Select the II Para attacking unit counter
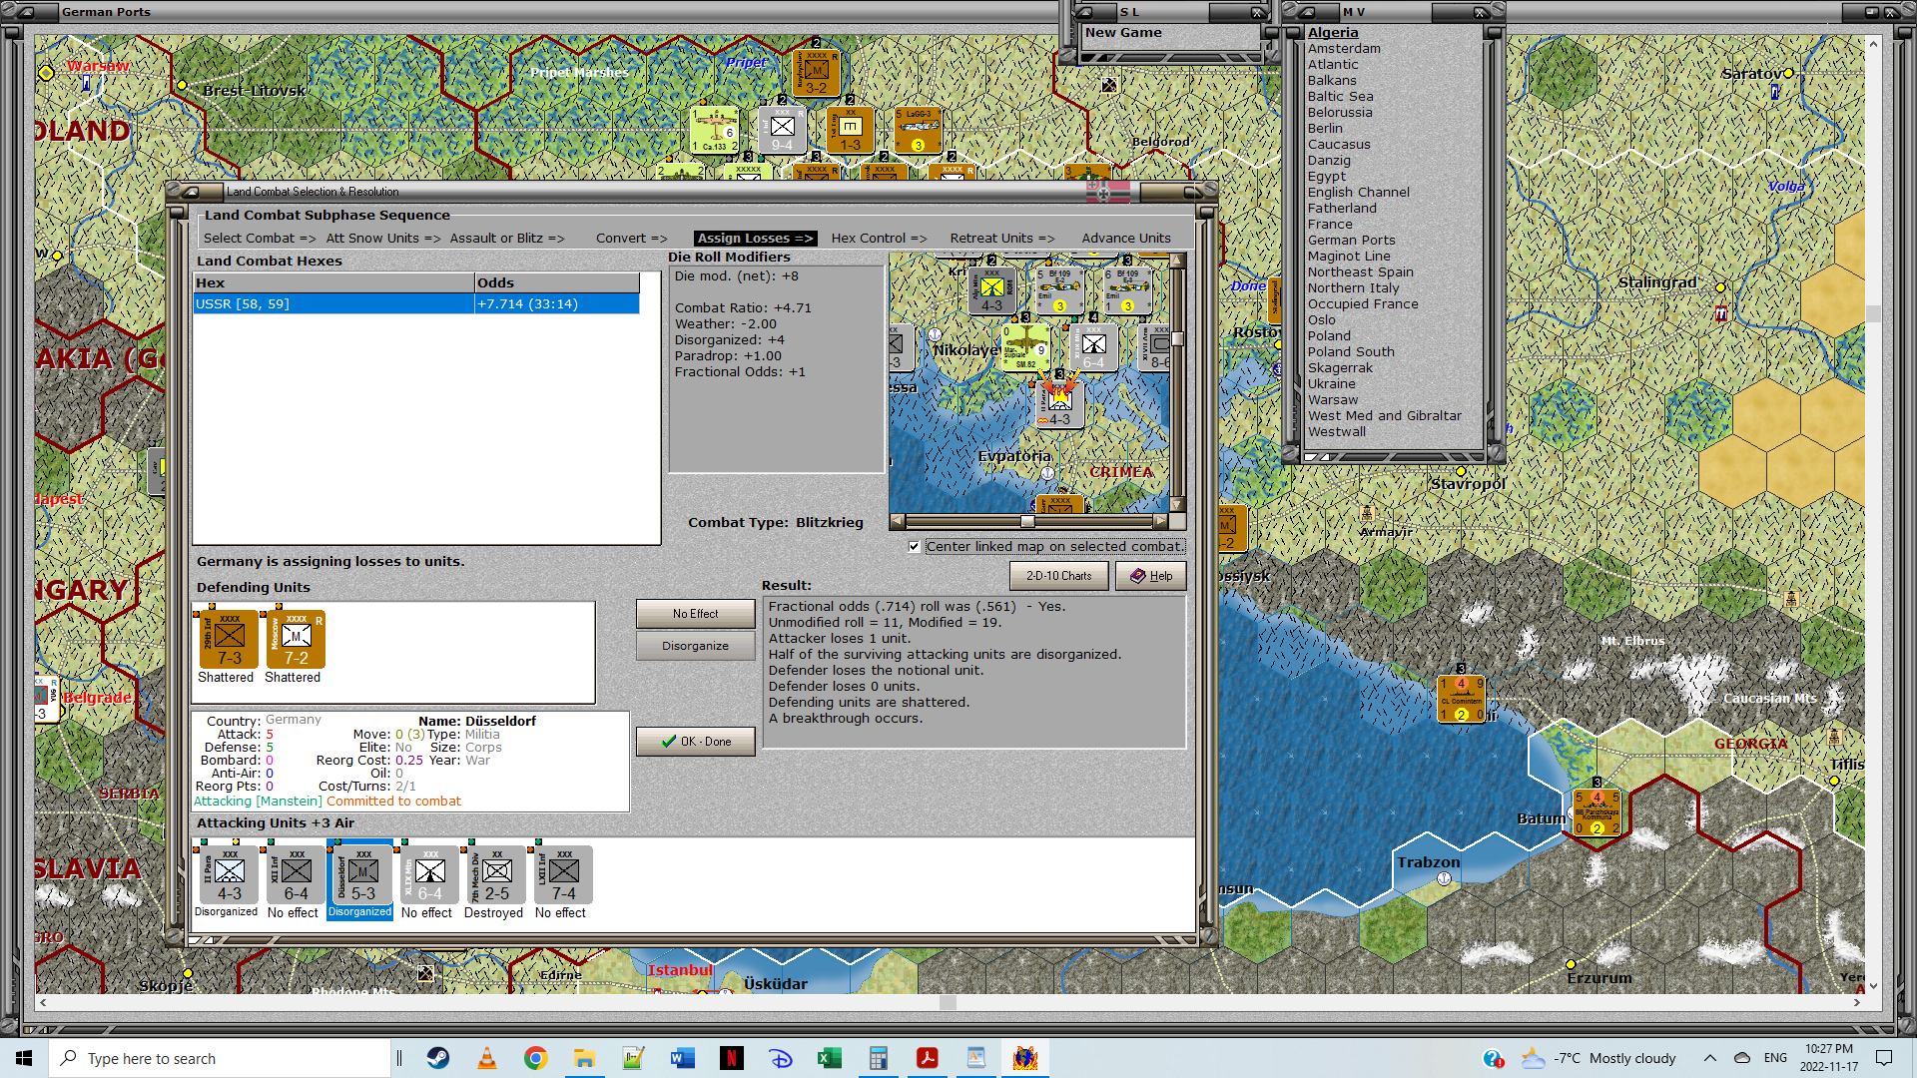 tap(229, 875)
